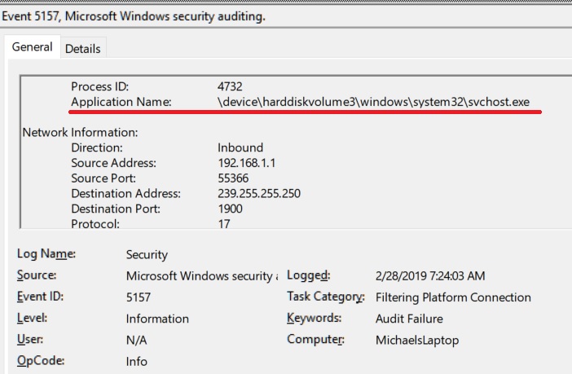Viewport: 572px width, 374px height.
Task: Click the OpCode label
Action: pyautogui.click(x=41, y=361)
